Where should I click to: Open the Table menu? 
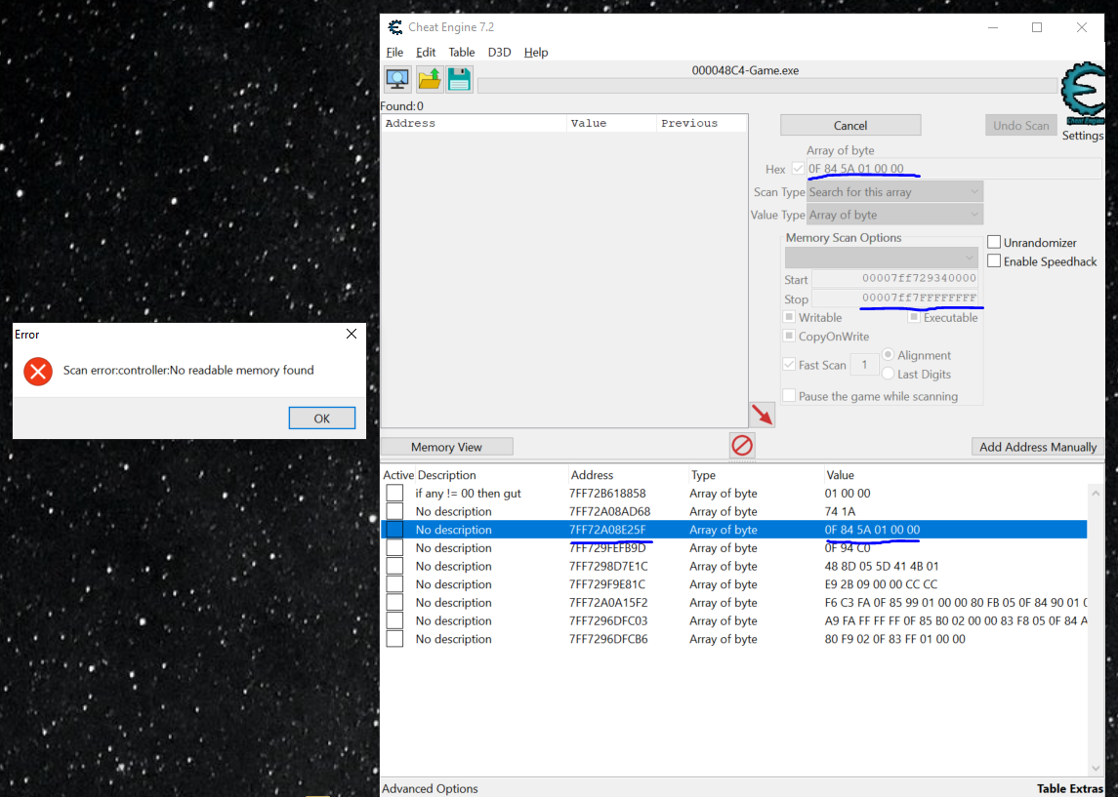(461, 52)
